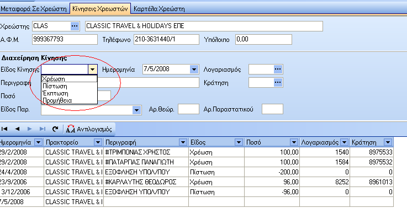The image size is (407, 213).
Task: Click the Αρ.Παραστατικού input field
Action: [272, 109]
